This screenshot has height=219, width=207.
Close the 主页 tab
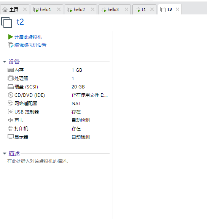pyautogui.click(x=25, y=9)
